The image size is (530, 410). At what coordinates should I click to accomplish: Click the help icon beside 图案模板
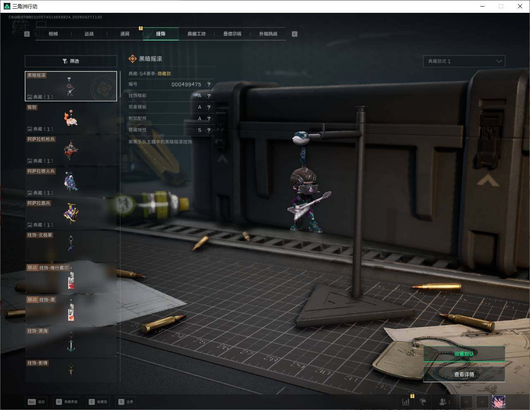[209, 107]
